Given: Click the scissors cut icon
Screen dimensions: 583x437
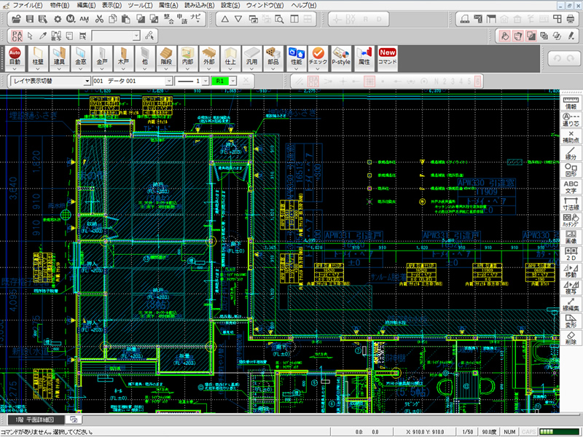Looking at the screenshot, I should tap(99, 19).
